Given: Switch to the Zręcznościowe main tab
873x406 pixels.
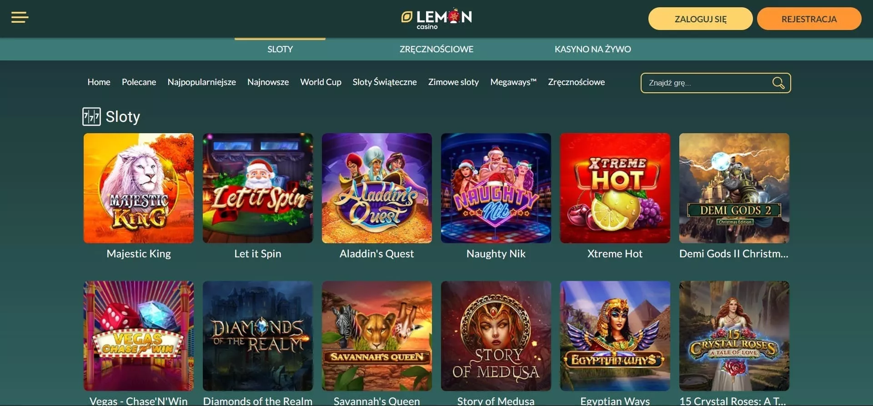Looking at the screenshot, I should [x=436, y=49].
